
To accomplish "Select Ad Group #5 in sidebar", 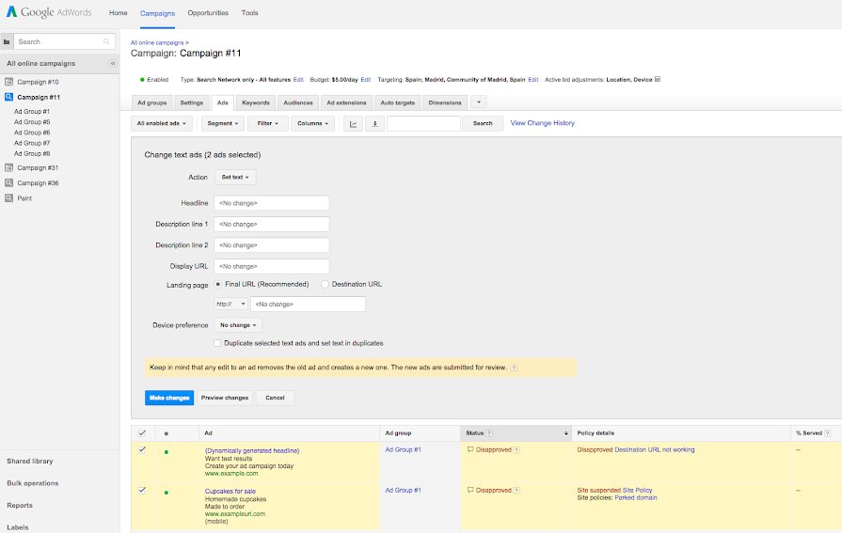I will coord(32,122).
